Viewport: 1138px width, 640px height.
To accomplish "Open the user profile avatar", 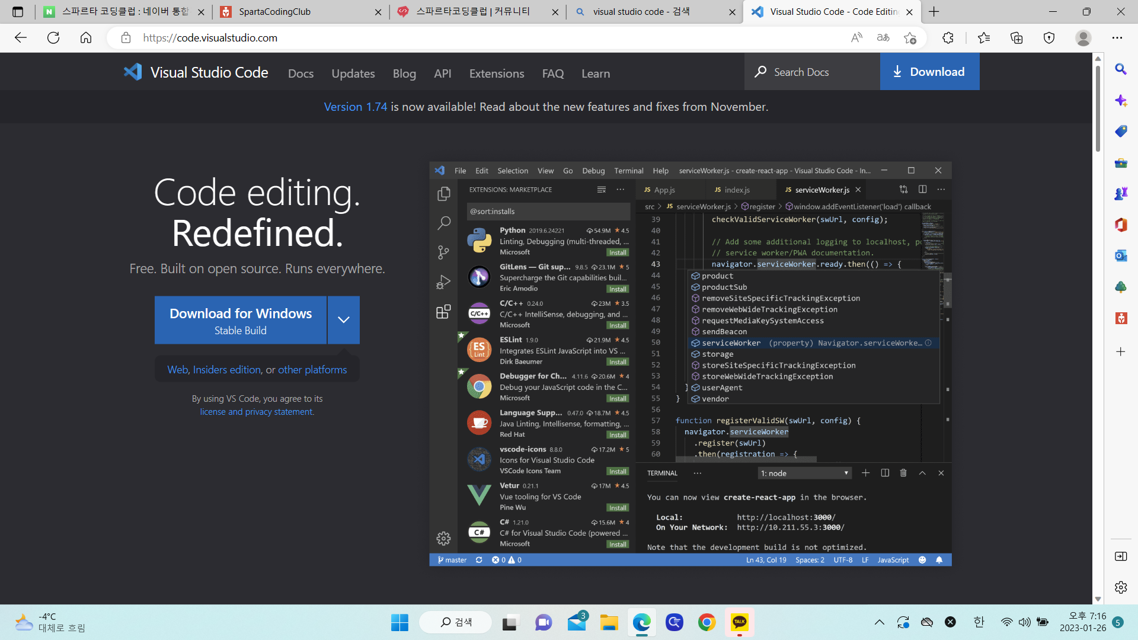I will point(1083,38).
